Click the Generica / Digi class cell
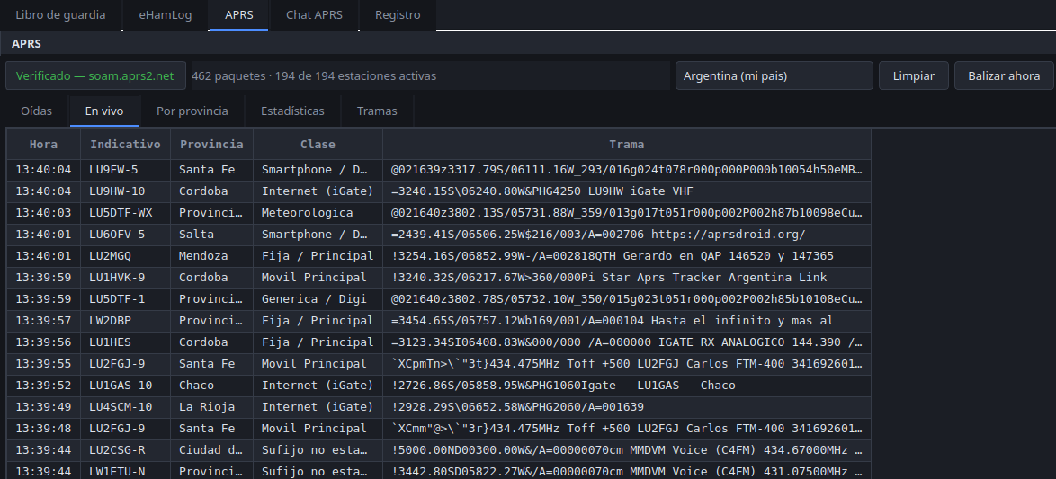The height and width of the screenshot is (479, 1056). [x=318, y=298]
